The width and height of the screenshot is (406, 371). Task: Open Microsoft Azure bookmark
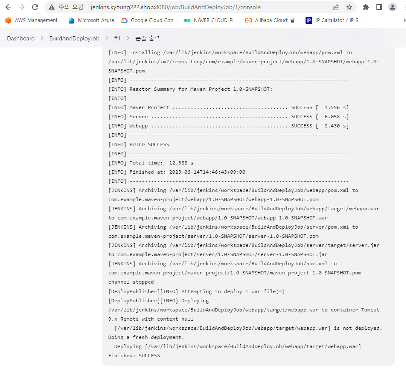[x=91, y=20]
